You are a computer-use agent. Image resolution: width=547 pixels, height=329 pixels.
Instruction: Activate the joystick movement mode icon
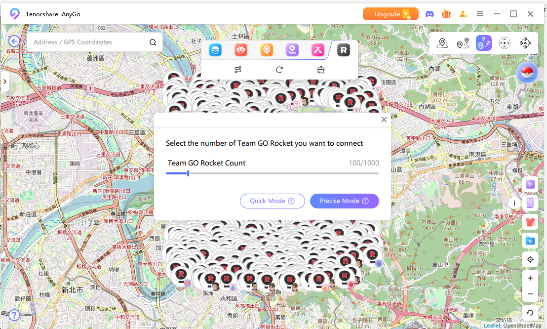[525, 43]
